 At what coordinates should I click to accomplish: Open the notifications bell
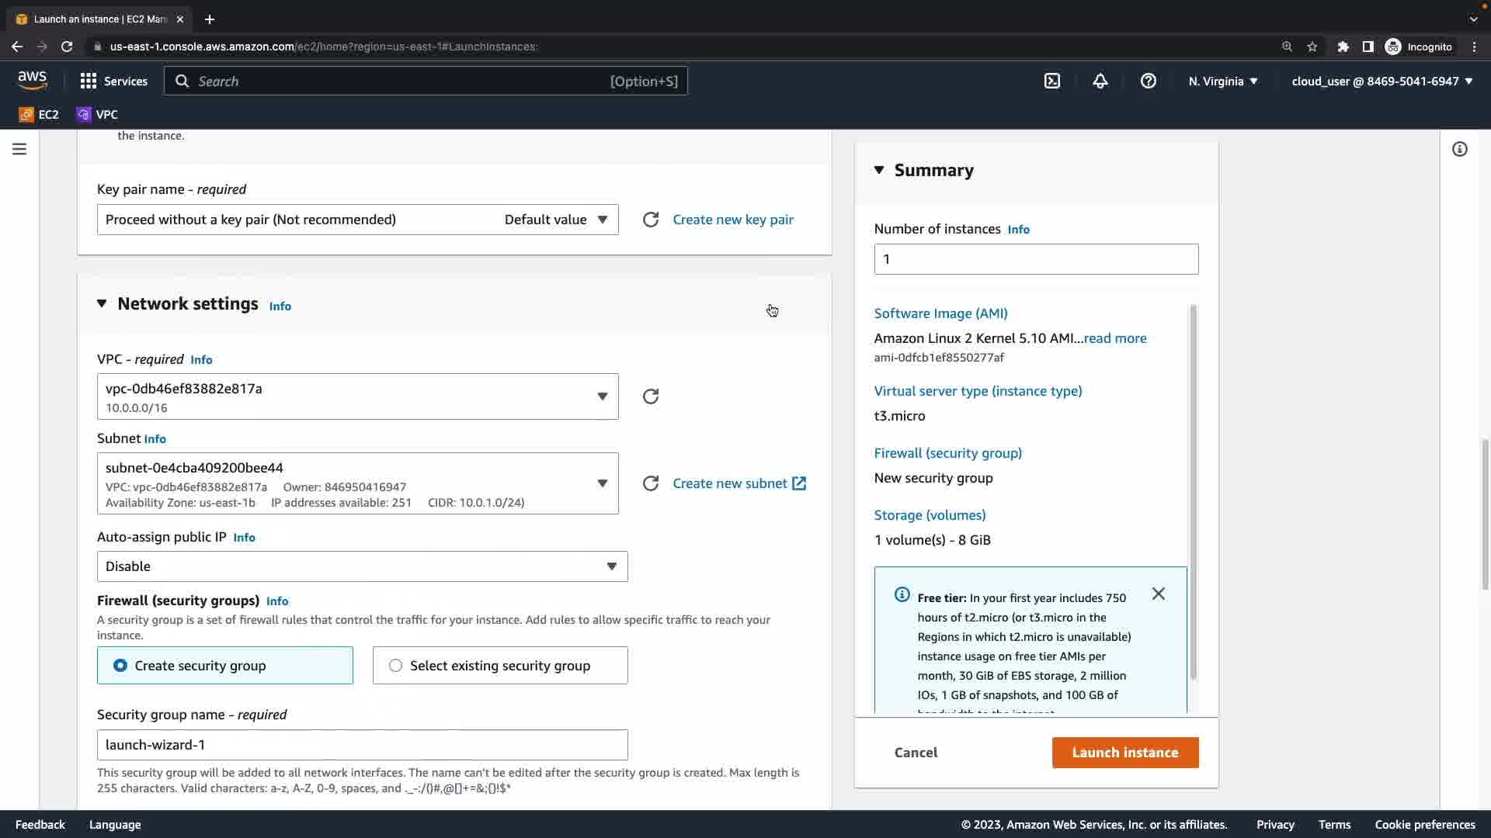(1100, 81)
